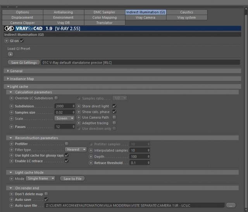The height and width of the screenshot is (212, 248).
Task: Click the vertical scrollbar on right
Action: (x=246, y=109)
